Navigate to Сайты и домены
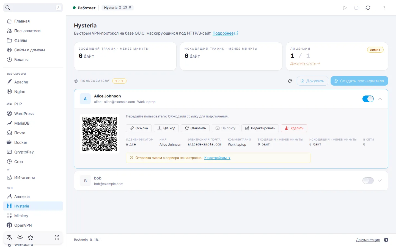 33,50
